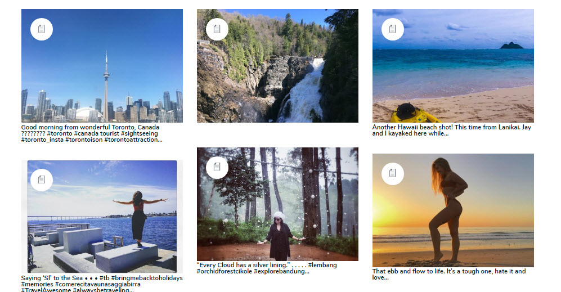
Task: Open the sunset beach silhouette photo
Action: pyautogui.click(x=453, y=210)
